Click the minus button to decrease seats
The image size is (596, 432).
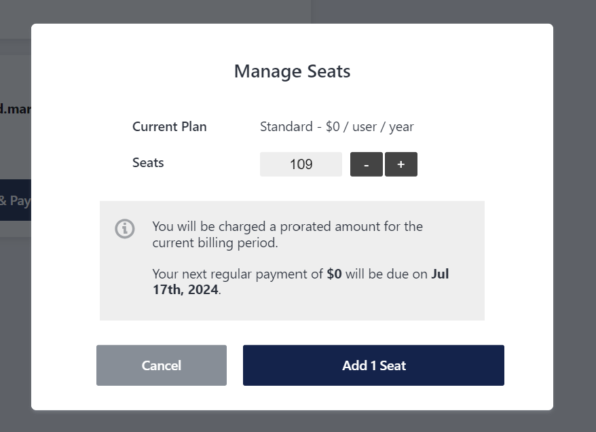(367, 164)
